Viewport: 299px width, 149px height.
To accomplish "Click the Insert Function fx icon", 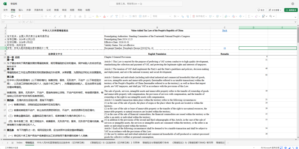I will 31,22.
